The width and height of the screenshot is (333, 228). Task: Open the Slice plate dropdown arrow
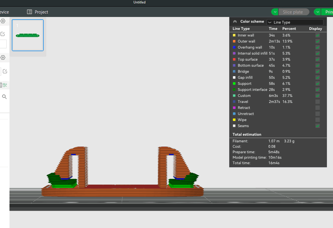(275, 12)
